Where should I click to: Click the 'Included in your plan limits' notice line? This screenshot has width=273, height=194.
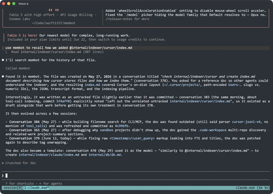87,39
